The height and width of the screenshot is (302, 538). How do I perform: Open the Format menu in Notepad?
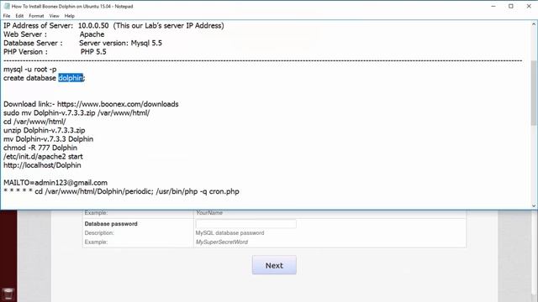36,16
